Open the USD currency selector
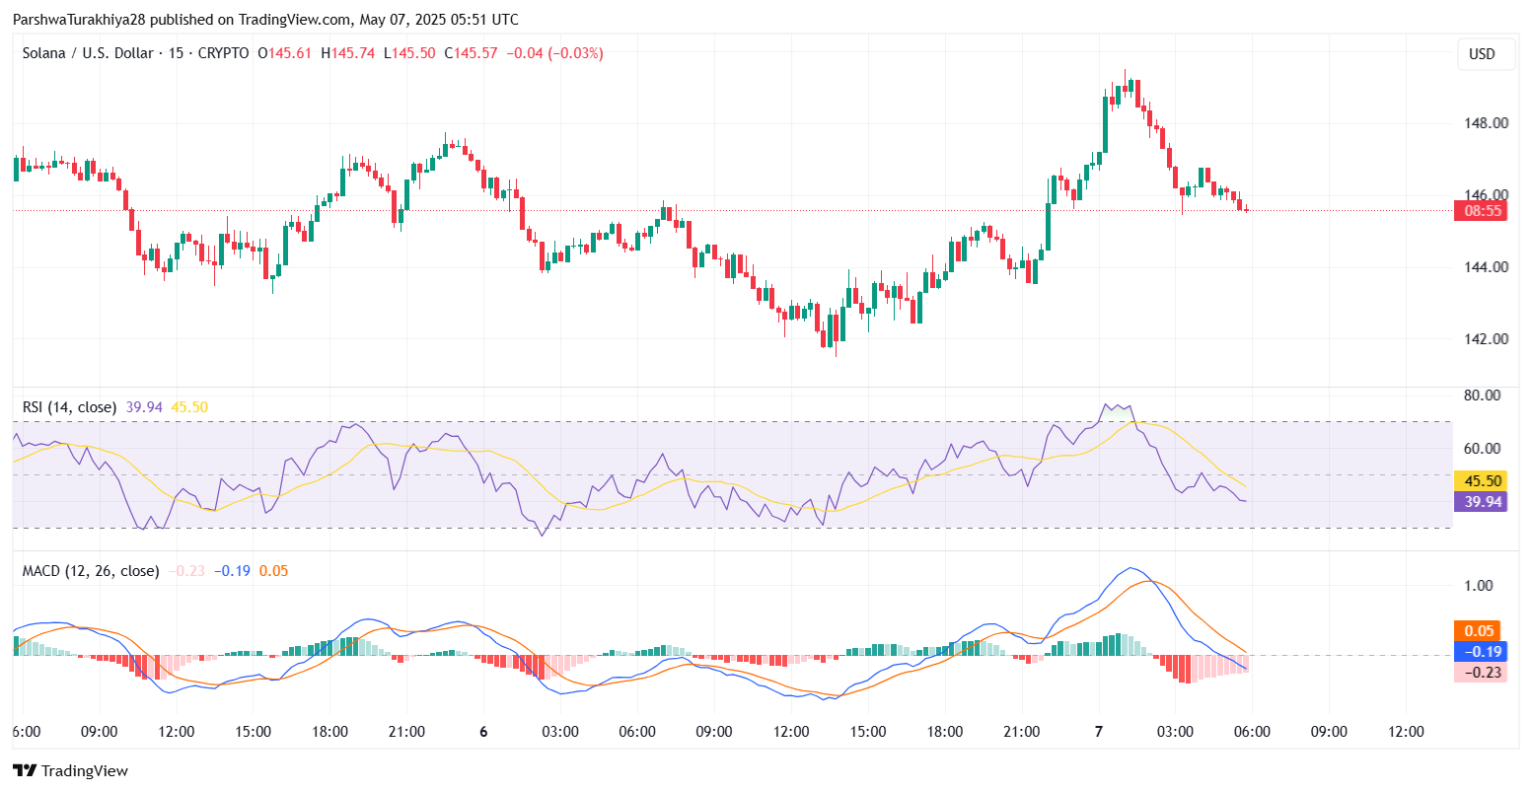Image resolution: width=1532 pixels, height=792 pixels. click(1482, 54)
